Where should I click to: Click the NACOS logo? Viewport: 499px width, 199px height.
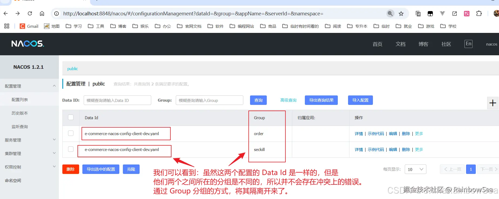pyautogui.click(x=28, y=44)
